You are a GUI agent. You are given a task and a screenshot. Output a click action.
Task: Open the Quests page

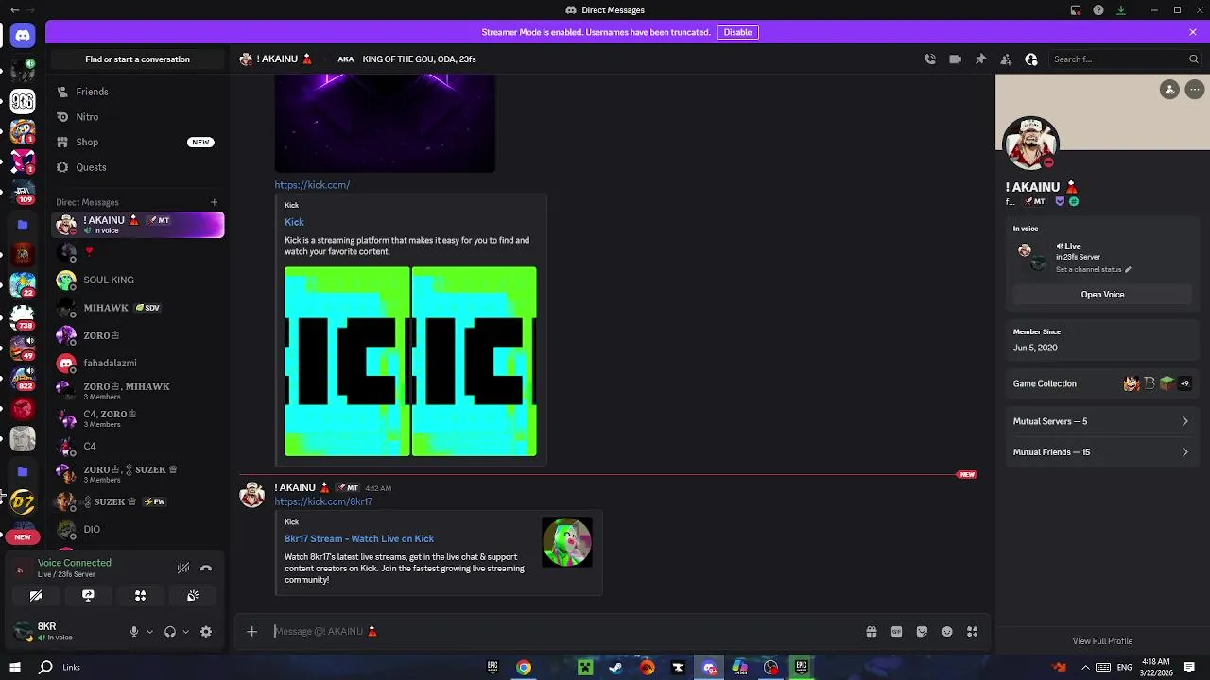[138, 167]
